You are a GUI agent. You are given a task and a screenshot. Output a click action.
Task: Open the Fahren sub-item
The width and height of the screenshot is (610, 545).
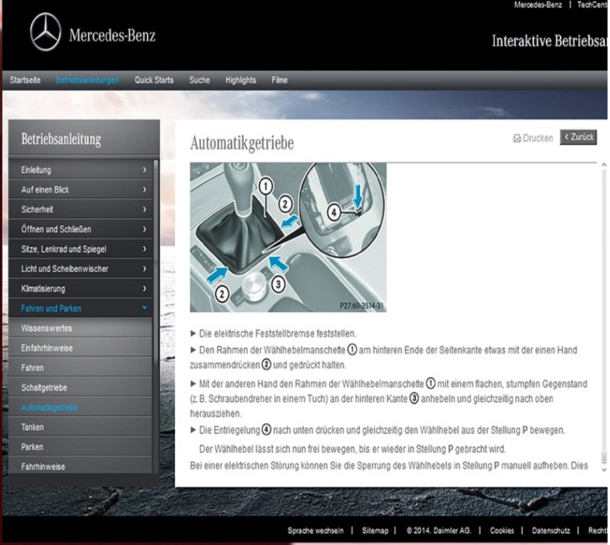pyautogui.click(x=81, y=368)
